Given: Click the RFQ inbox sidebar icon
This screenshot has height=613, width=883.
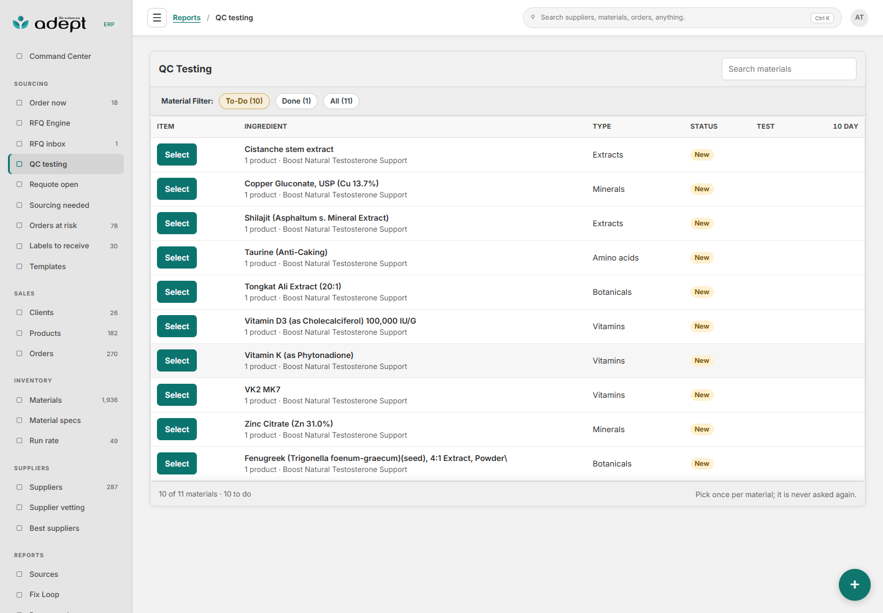Looking at the screenshot, I should tap(19, 144).
